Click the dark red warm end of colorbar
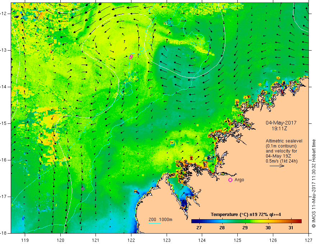The width and height of the screenshot is (316, 244). pyautogui.click(x=299, y=221)
